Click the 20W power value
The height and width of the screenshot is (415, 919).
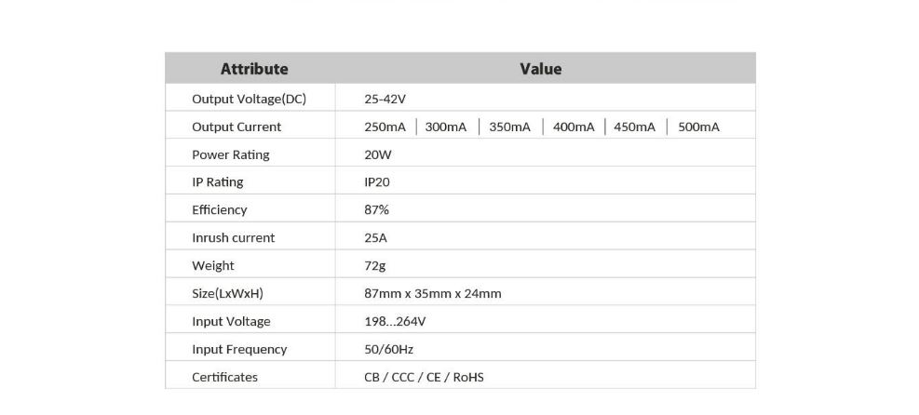(378, 155)
